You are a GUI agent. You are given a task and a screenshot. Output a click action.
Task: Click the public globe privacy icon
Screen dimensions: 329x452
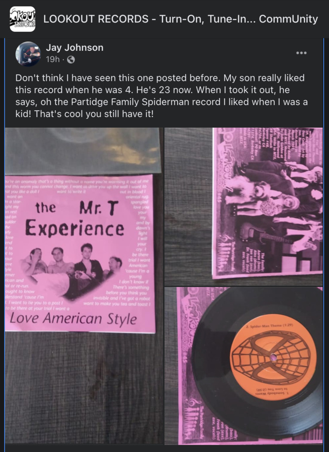[x=71, y=60]
